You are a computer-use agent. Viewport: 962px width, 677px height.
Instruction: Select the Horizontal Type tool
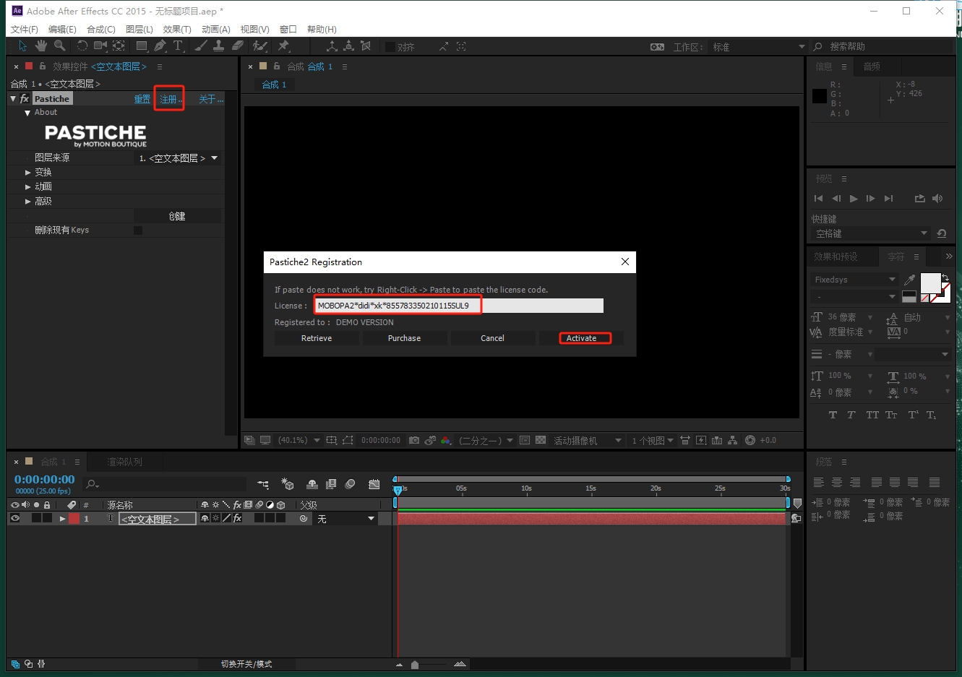178,46
